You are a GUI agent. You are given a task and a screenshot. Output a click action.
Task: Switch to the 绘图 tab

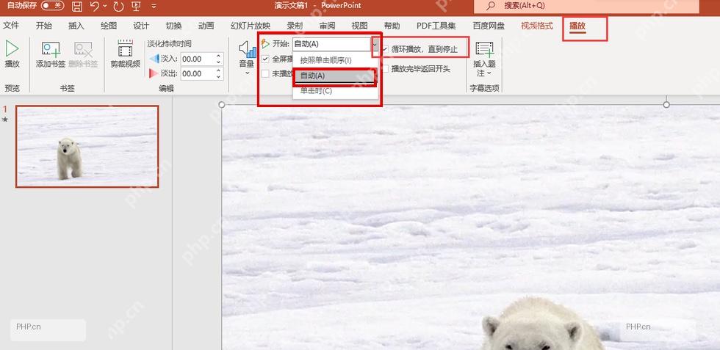pos(109,25)
